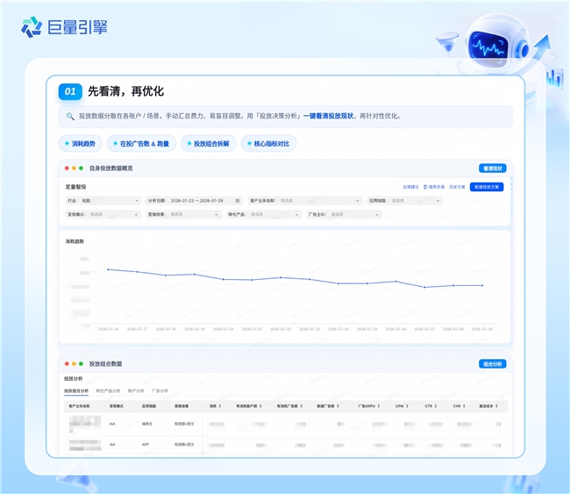Open the 客户主体名称 dropdown
The height and width of the screenshot is (494, 570).
click(304, 200)
